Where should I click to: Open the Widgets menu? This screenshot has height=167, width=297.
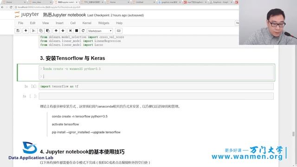tap(103, 23)
